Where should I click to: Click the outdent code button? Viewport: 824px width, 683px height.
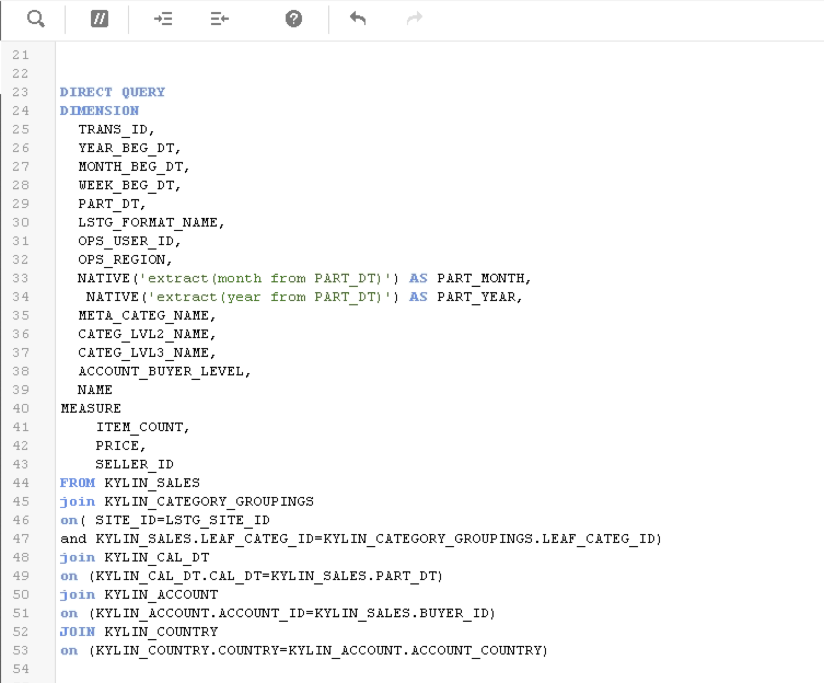click(x=219, y=19)
